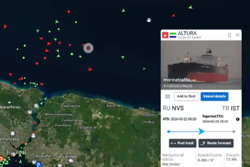Close the ALTURA vessel info panel

pyautogui.click(x=237, y=35)
